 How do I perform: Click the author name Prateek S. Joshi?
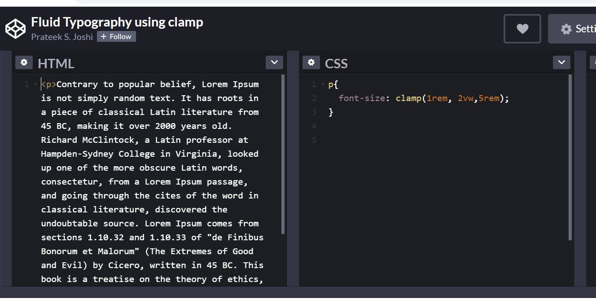point(62,37)
